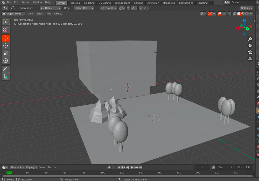This screenshot has height=181, width=259.
Task: Select the Measure tool
Action: click(6, 77)
